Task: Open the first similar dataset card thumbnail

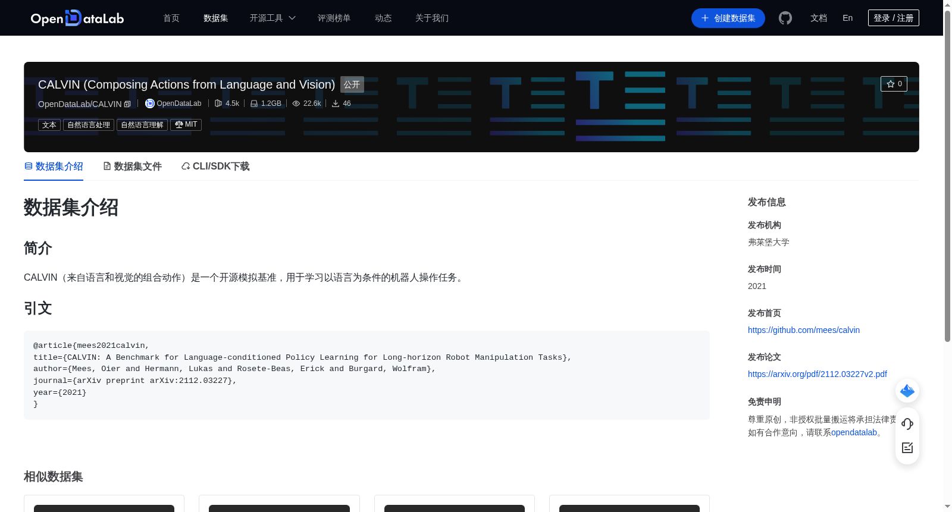Action: [x=104, y=508]
